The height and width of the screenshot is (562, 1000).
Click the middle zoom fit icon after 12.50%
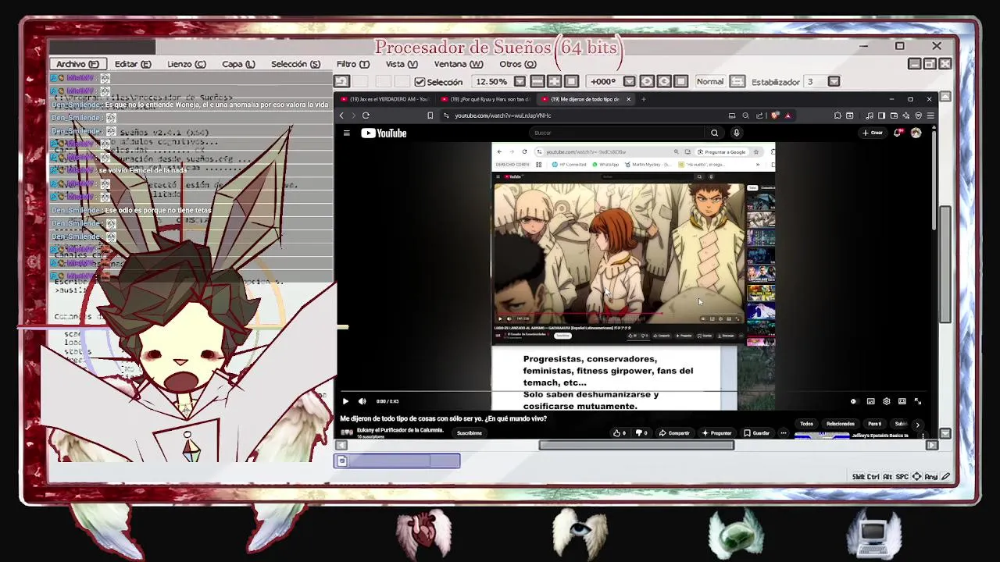pyautogui.click(x=555, y=81)
